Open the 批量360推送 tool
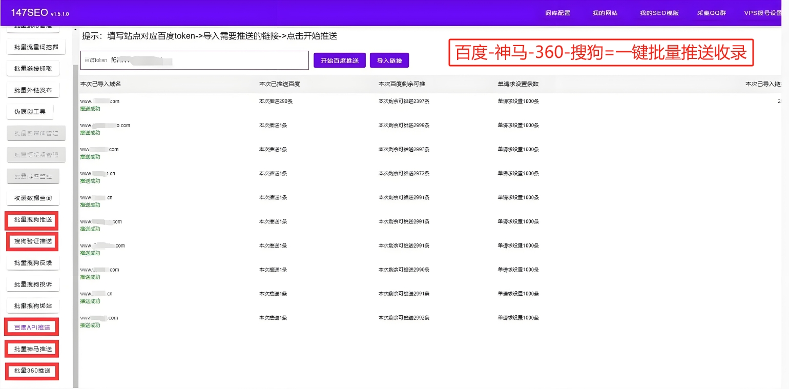The image size is (789, 389). [x=32, y=371]
